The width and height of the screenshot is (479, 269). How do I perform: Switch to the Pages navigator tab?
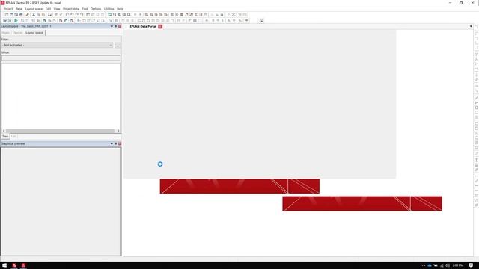pos(6,33)
